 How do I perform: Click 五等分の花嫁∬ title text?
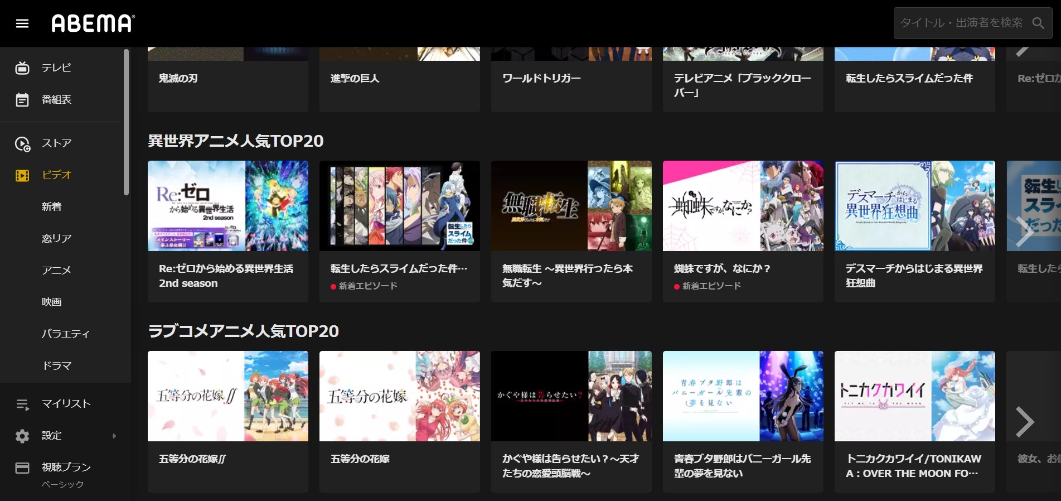pos(192,459)
